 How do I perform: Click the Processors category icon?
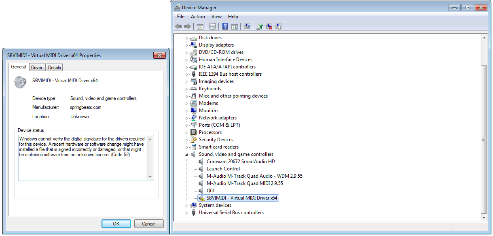(193, 132)
